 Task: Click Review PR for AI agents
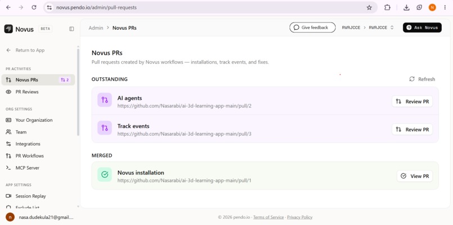412,102
